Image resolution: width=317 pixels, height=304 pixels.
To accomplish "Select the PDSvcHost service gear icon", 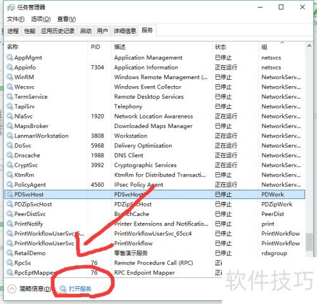I will coord(10,194).
